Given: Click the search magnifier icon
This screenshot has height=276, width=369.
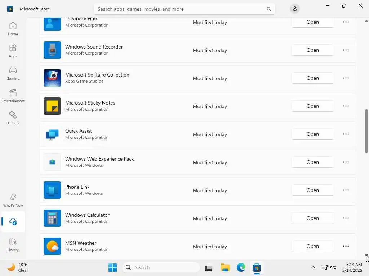Looking at the screenshot, I should click(268, 9).
